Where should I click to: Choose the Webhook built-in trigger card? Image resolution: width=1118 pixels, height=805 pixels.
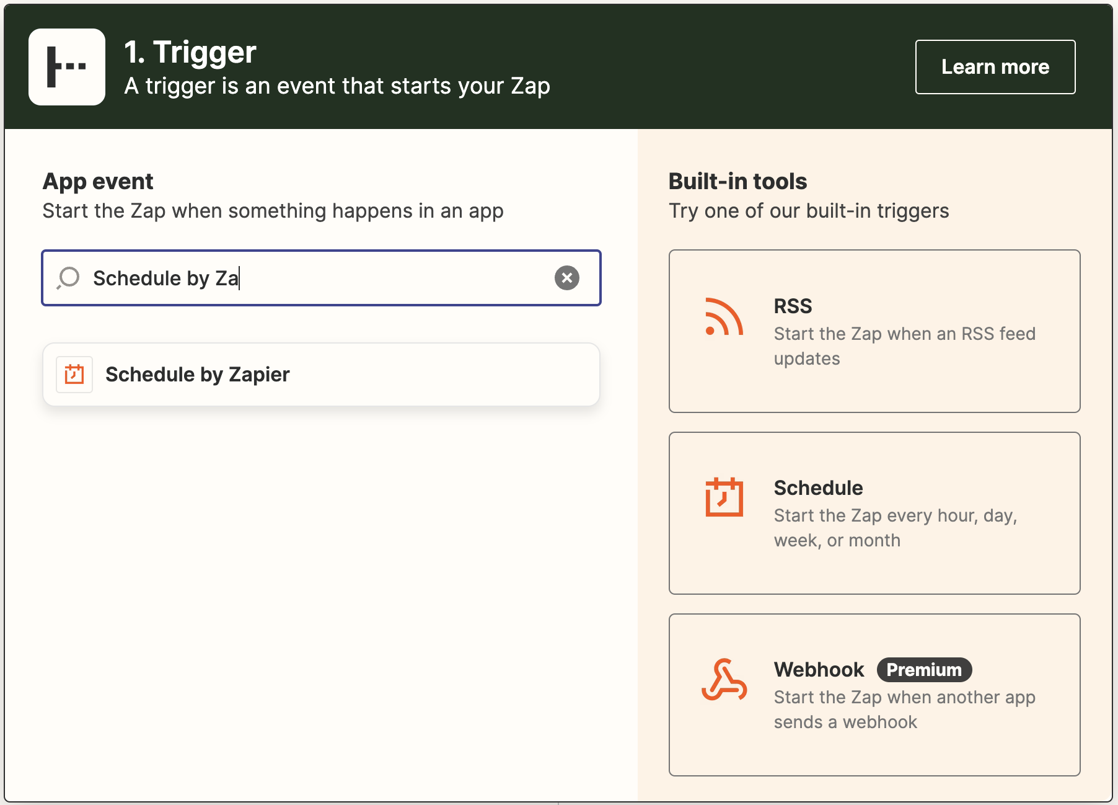point(874,695)
